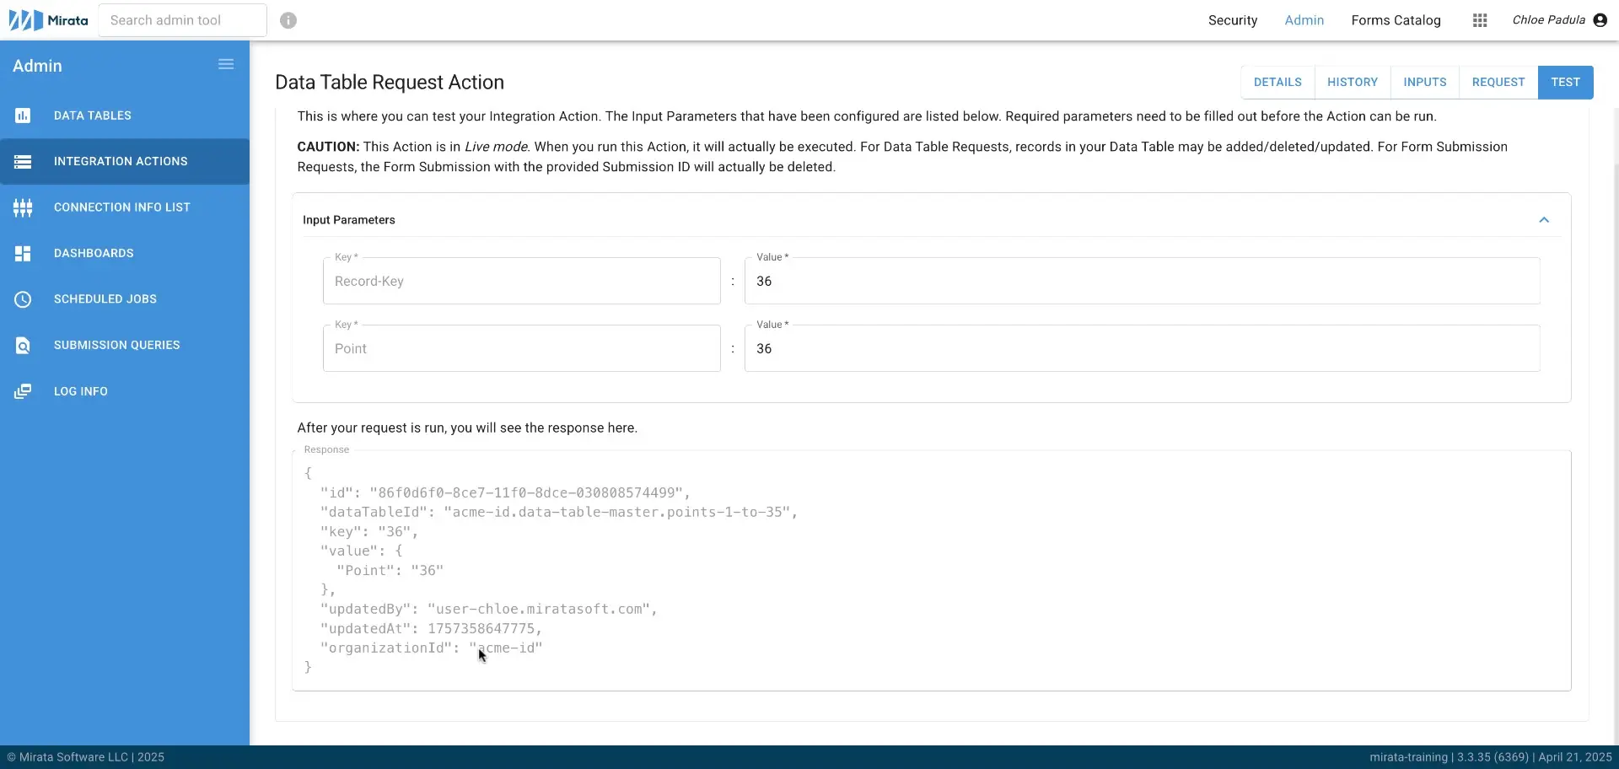
Task: Navigate to Security
Action: click(x=1232, y=20)
